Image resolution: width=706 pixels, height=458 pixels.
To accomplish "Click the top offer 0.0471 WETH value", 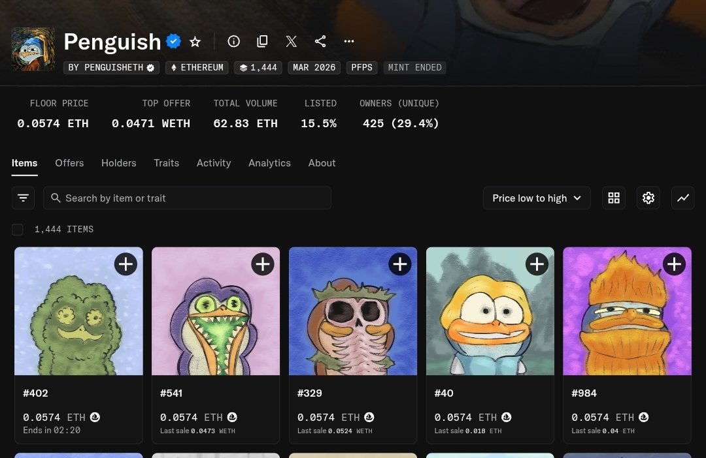I will (151, 123).
